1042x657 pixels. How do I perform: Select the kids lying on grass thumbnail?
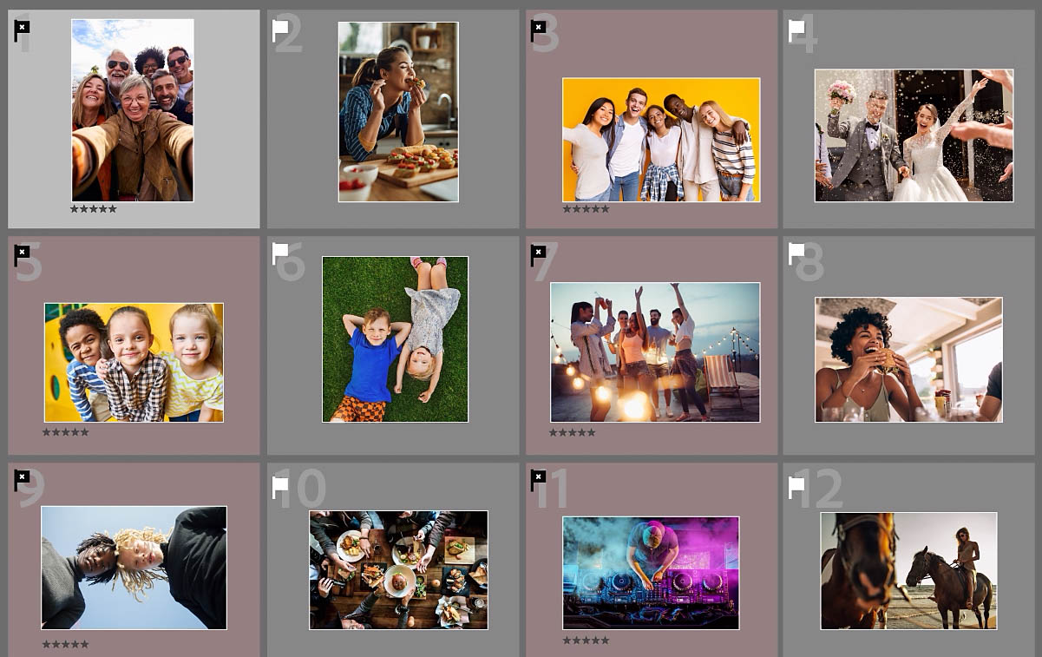click(x=395, y=339)
